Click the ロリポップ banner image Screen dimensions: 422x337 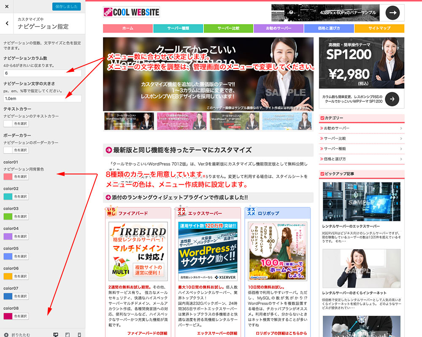[278, 251]
